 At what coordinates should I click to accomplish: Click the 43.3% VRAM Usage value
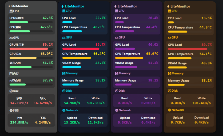tap(206, 63)
